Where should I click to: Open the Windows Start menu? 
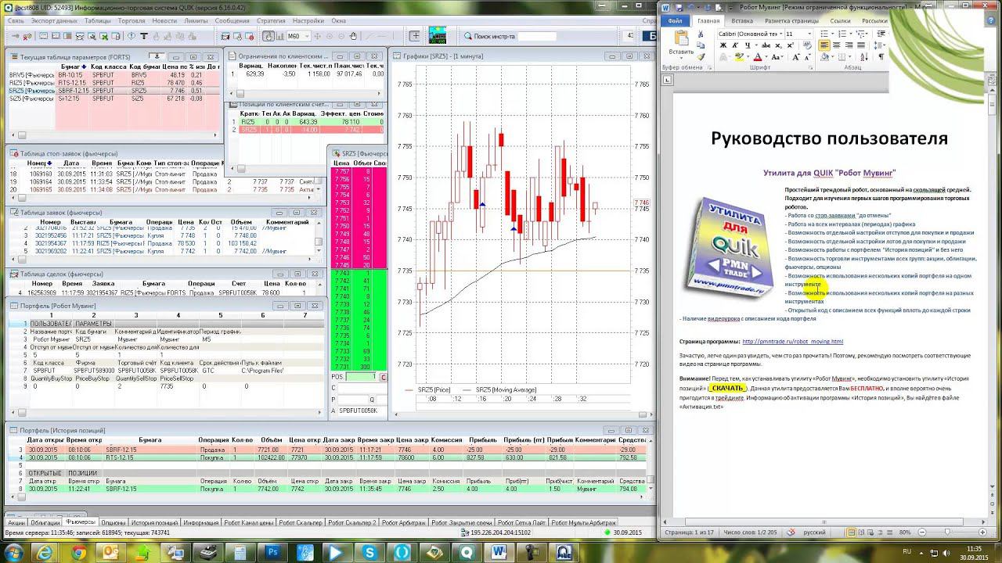(x=13, y=552)
